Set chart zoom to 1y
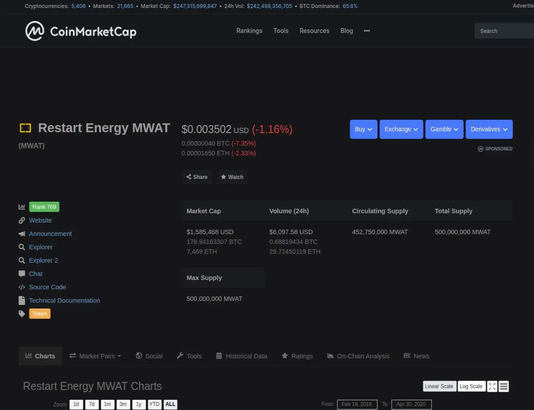This screenshot has width=534, height=410. coord(139,404)
